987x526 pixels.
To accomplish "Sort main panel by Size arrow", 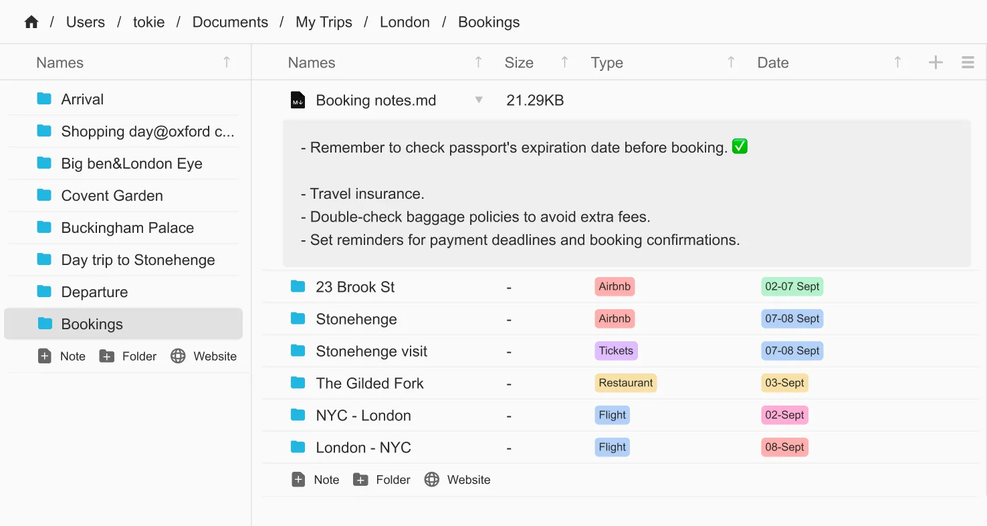I will click(x=564, y=62).
